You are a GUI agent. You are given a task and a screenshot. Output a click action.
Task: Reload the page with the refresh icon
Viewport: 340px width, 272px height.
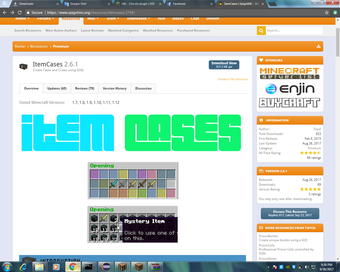(x=20, y=12)
